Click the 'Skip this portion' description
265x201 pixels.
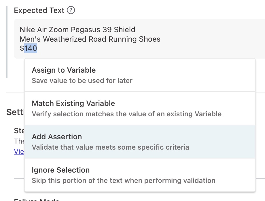coord(124,181)
